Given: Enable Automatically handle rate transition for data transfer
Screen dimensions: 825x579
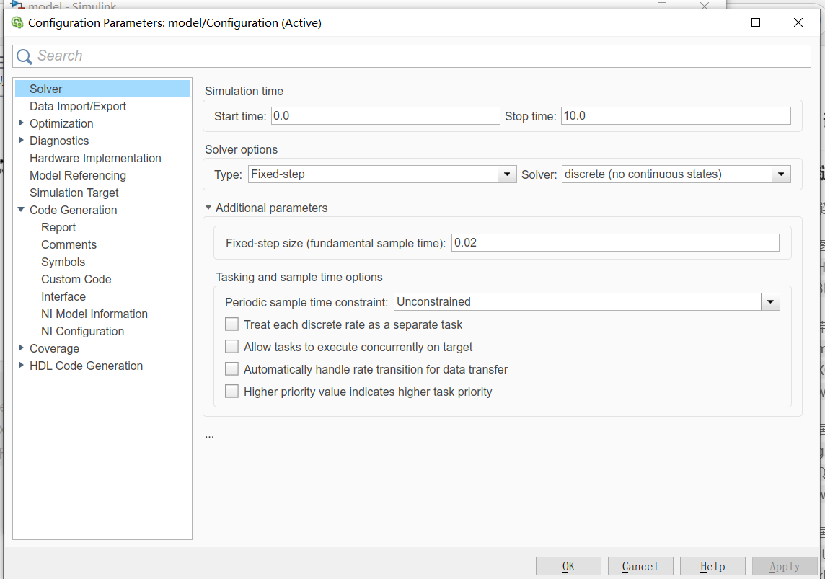Looking at the screenshot, I should [x=231, y=368].
